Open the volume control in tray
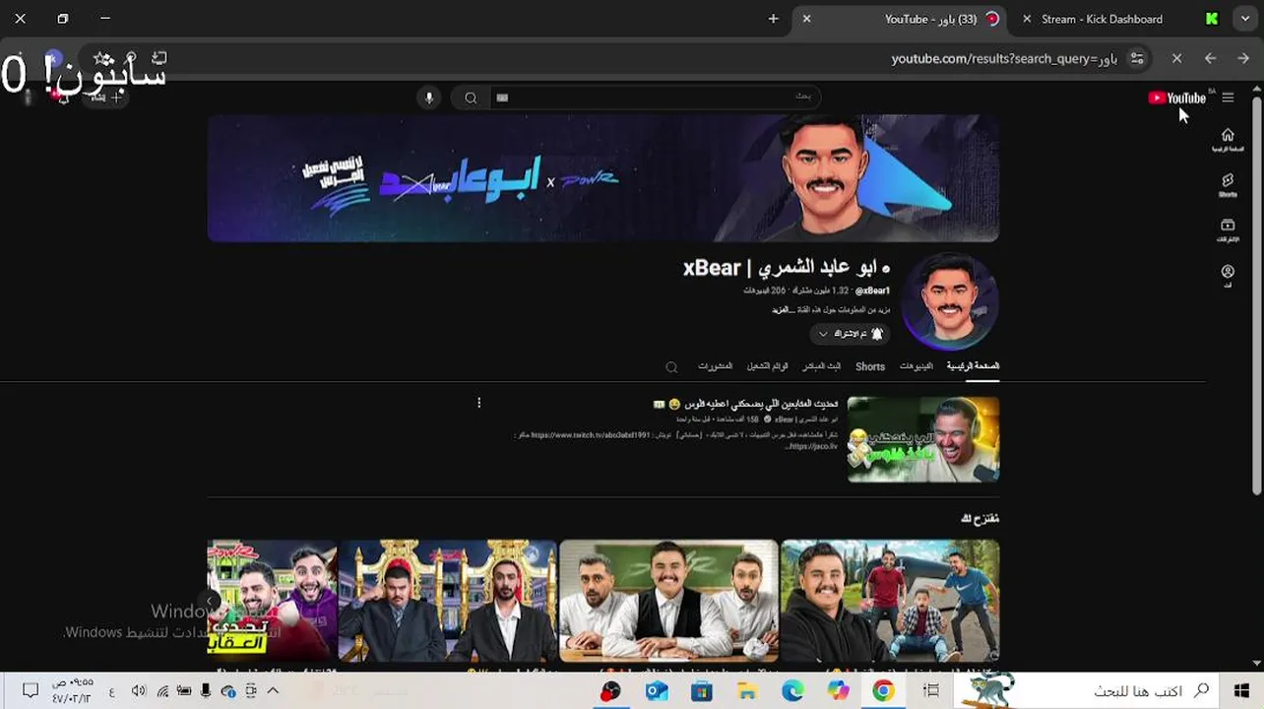1264x709 pixels. pyautogui.click(x=139, y=691)
